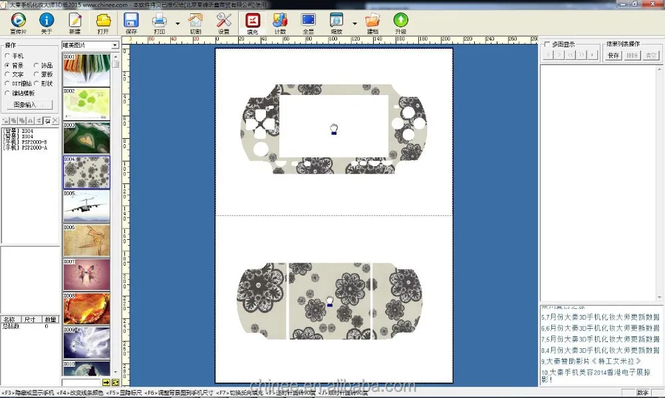Open dropdown arrow next to 缩放
This screenshot has width=665, height=398.
[x=354, y=23]
